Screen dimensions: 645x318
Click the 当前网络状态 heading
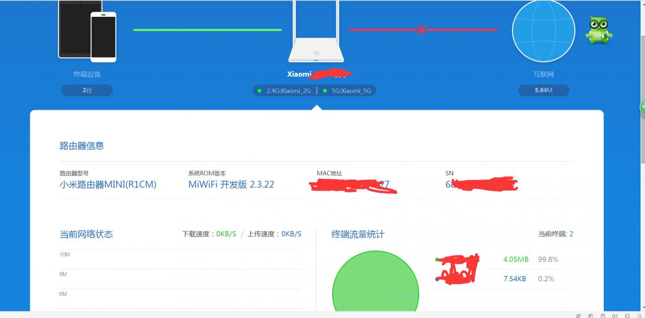point(86,234)
